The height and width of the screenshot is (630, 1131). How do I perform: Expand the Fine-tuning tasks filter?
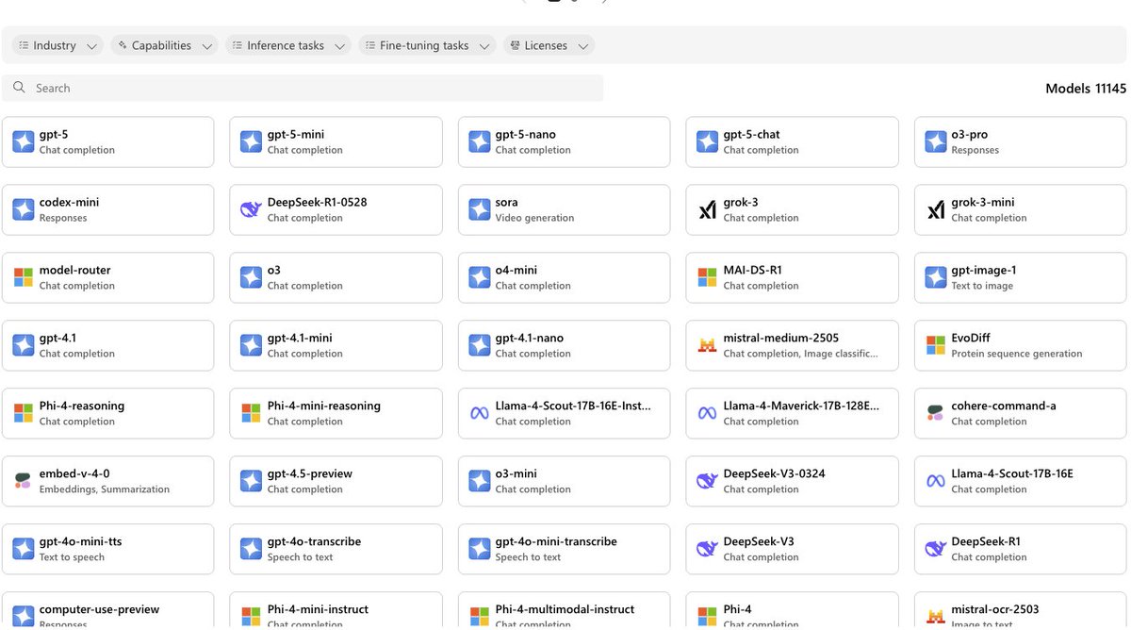[x=427, y=45]
